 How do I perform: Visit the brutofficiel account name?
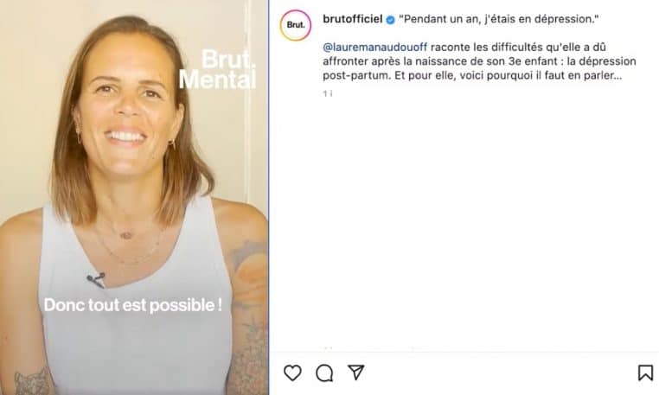point(352,19)
